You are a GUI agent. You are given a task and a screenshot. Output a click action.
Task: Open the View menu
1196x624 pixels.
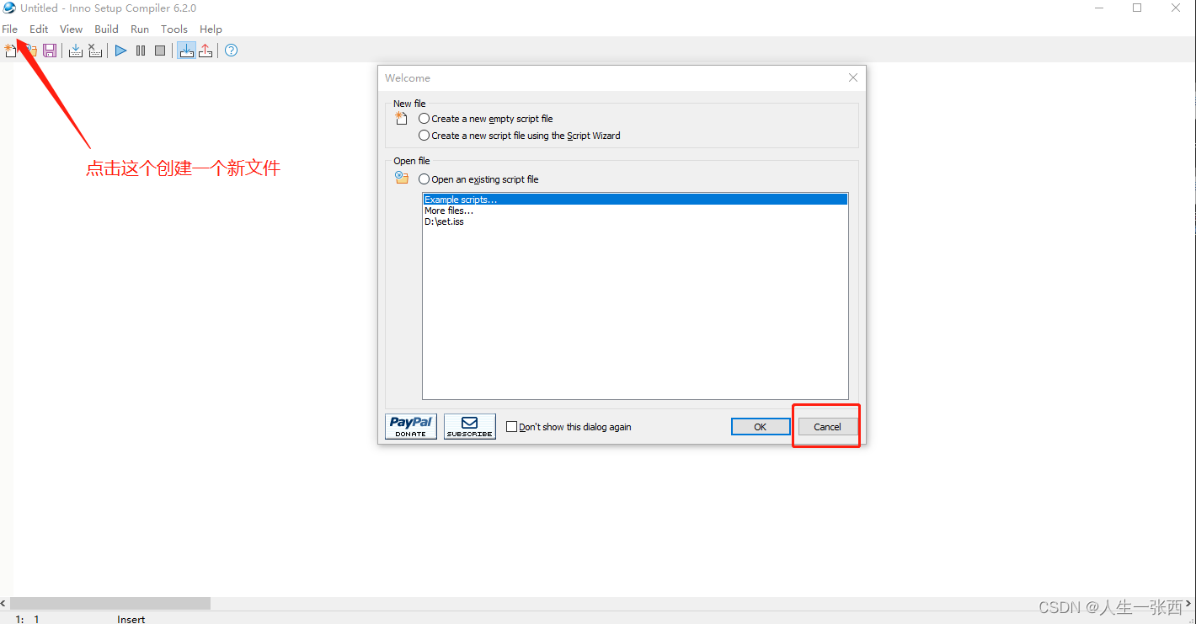click(72, 29)
